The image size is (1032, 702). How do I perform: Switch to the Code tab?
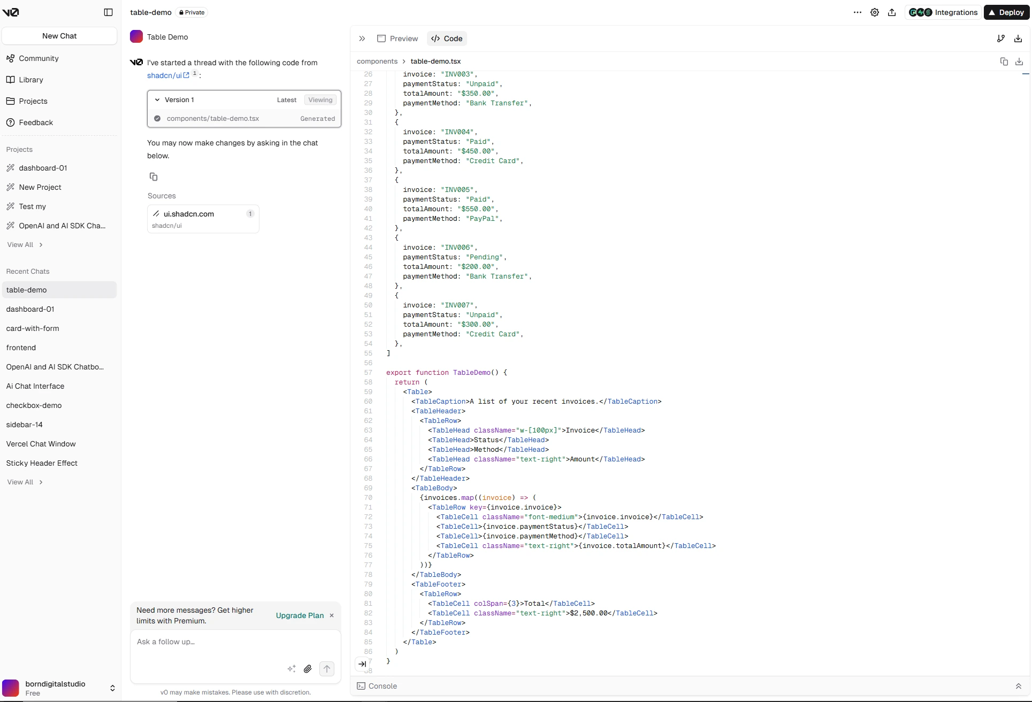447,38
